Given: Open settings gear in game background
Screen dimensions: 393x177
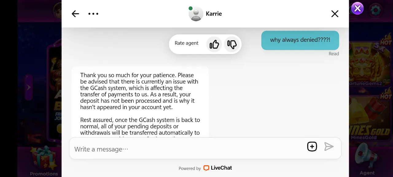Looking at the screenshot, I should click(375, 10).
